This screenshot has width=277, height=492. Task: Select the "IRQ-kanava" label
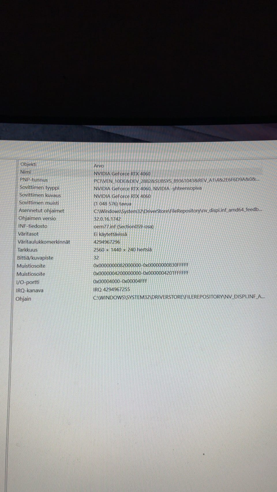point(30,291)
